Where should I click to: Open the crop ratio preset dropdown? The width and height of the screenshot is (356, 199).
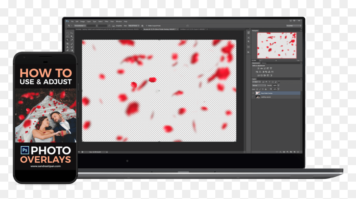tap(80, 26)
